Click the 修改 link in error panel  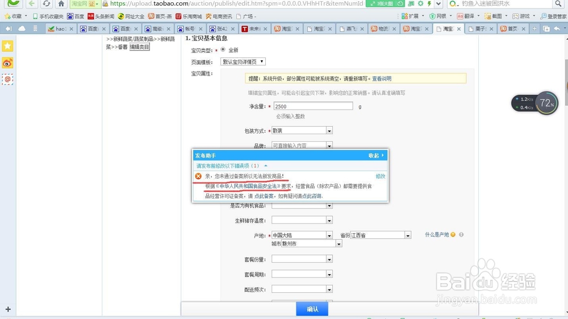coord(381,176)
